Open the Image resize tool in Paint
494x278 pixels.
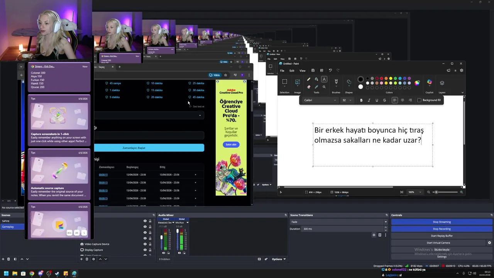298,82
